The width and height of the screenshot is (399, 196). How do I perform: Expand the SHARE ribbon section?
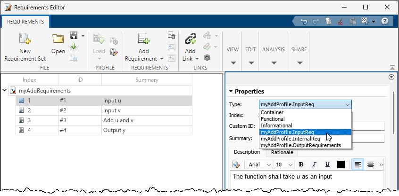click(x=299, y=63)
